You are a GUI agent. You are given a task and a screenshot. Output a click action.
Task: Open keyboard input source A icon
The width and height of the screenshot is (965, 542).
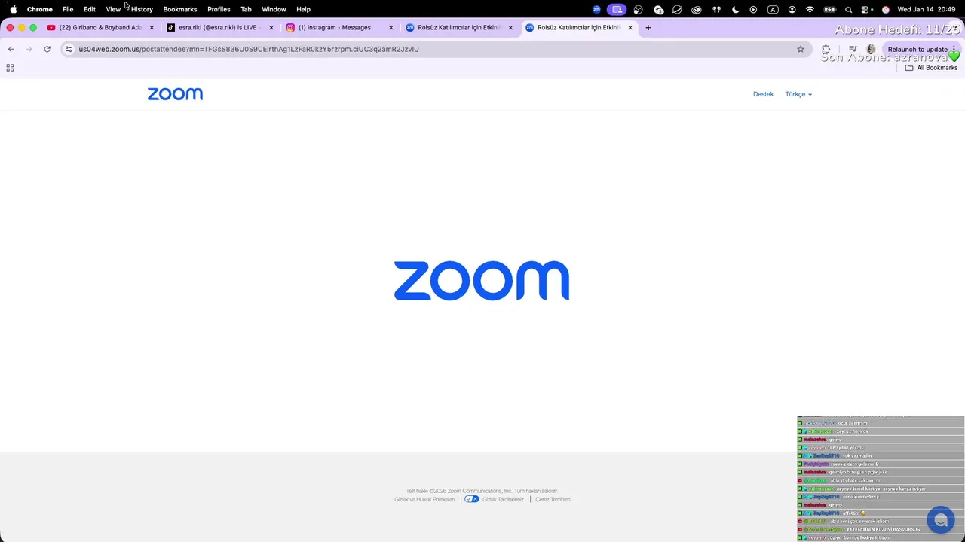(773, 9)
